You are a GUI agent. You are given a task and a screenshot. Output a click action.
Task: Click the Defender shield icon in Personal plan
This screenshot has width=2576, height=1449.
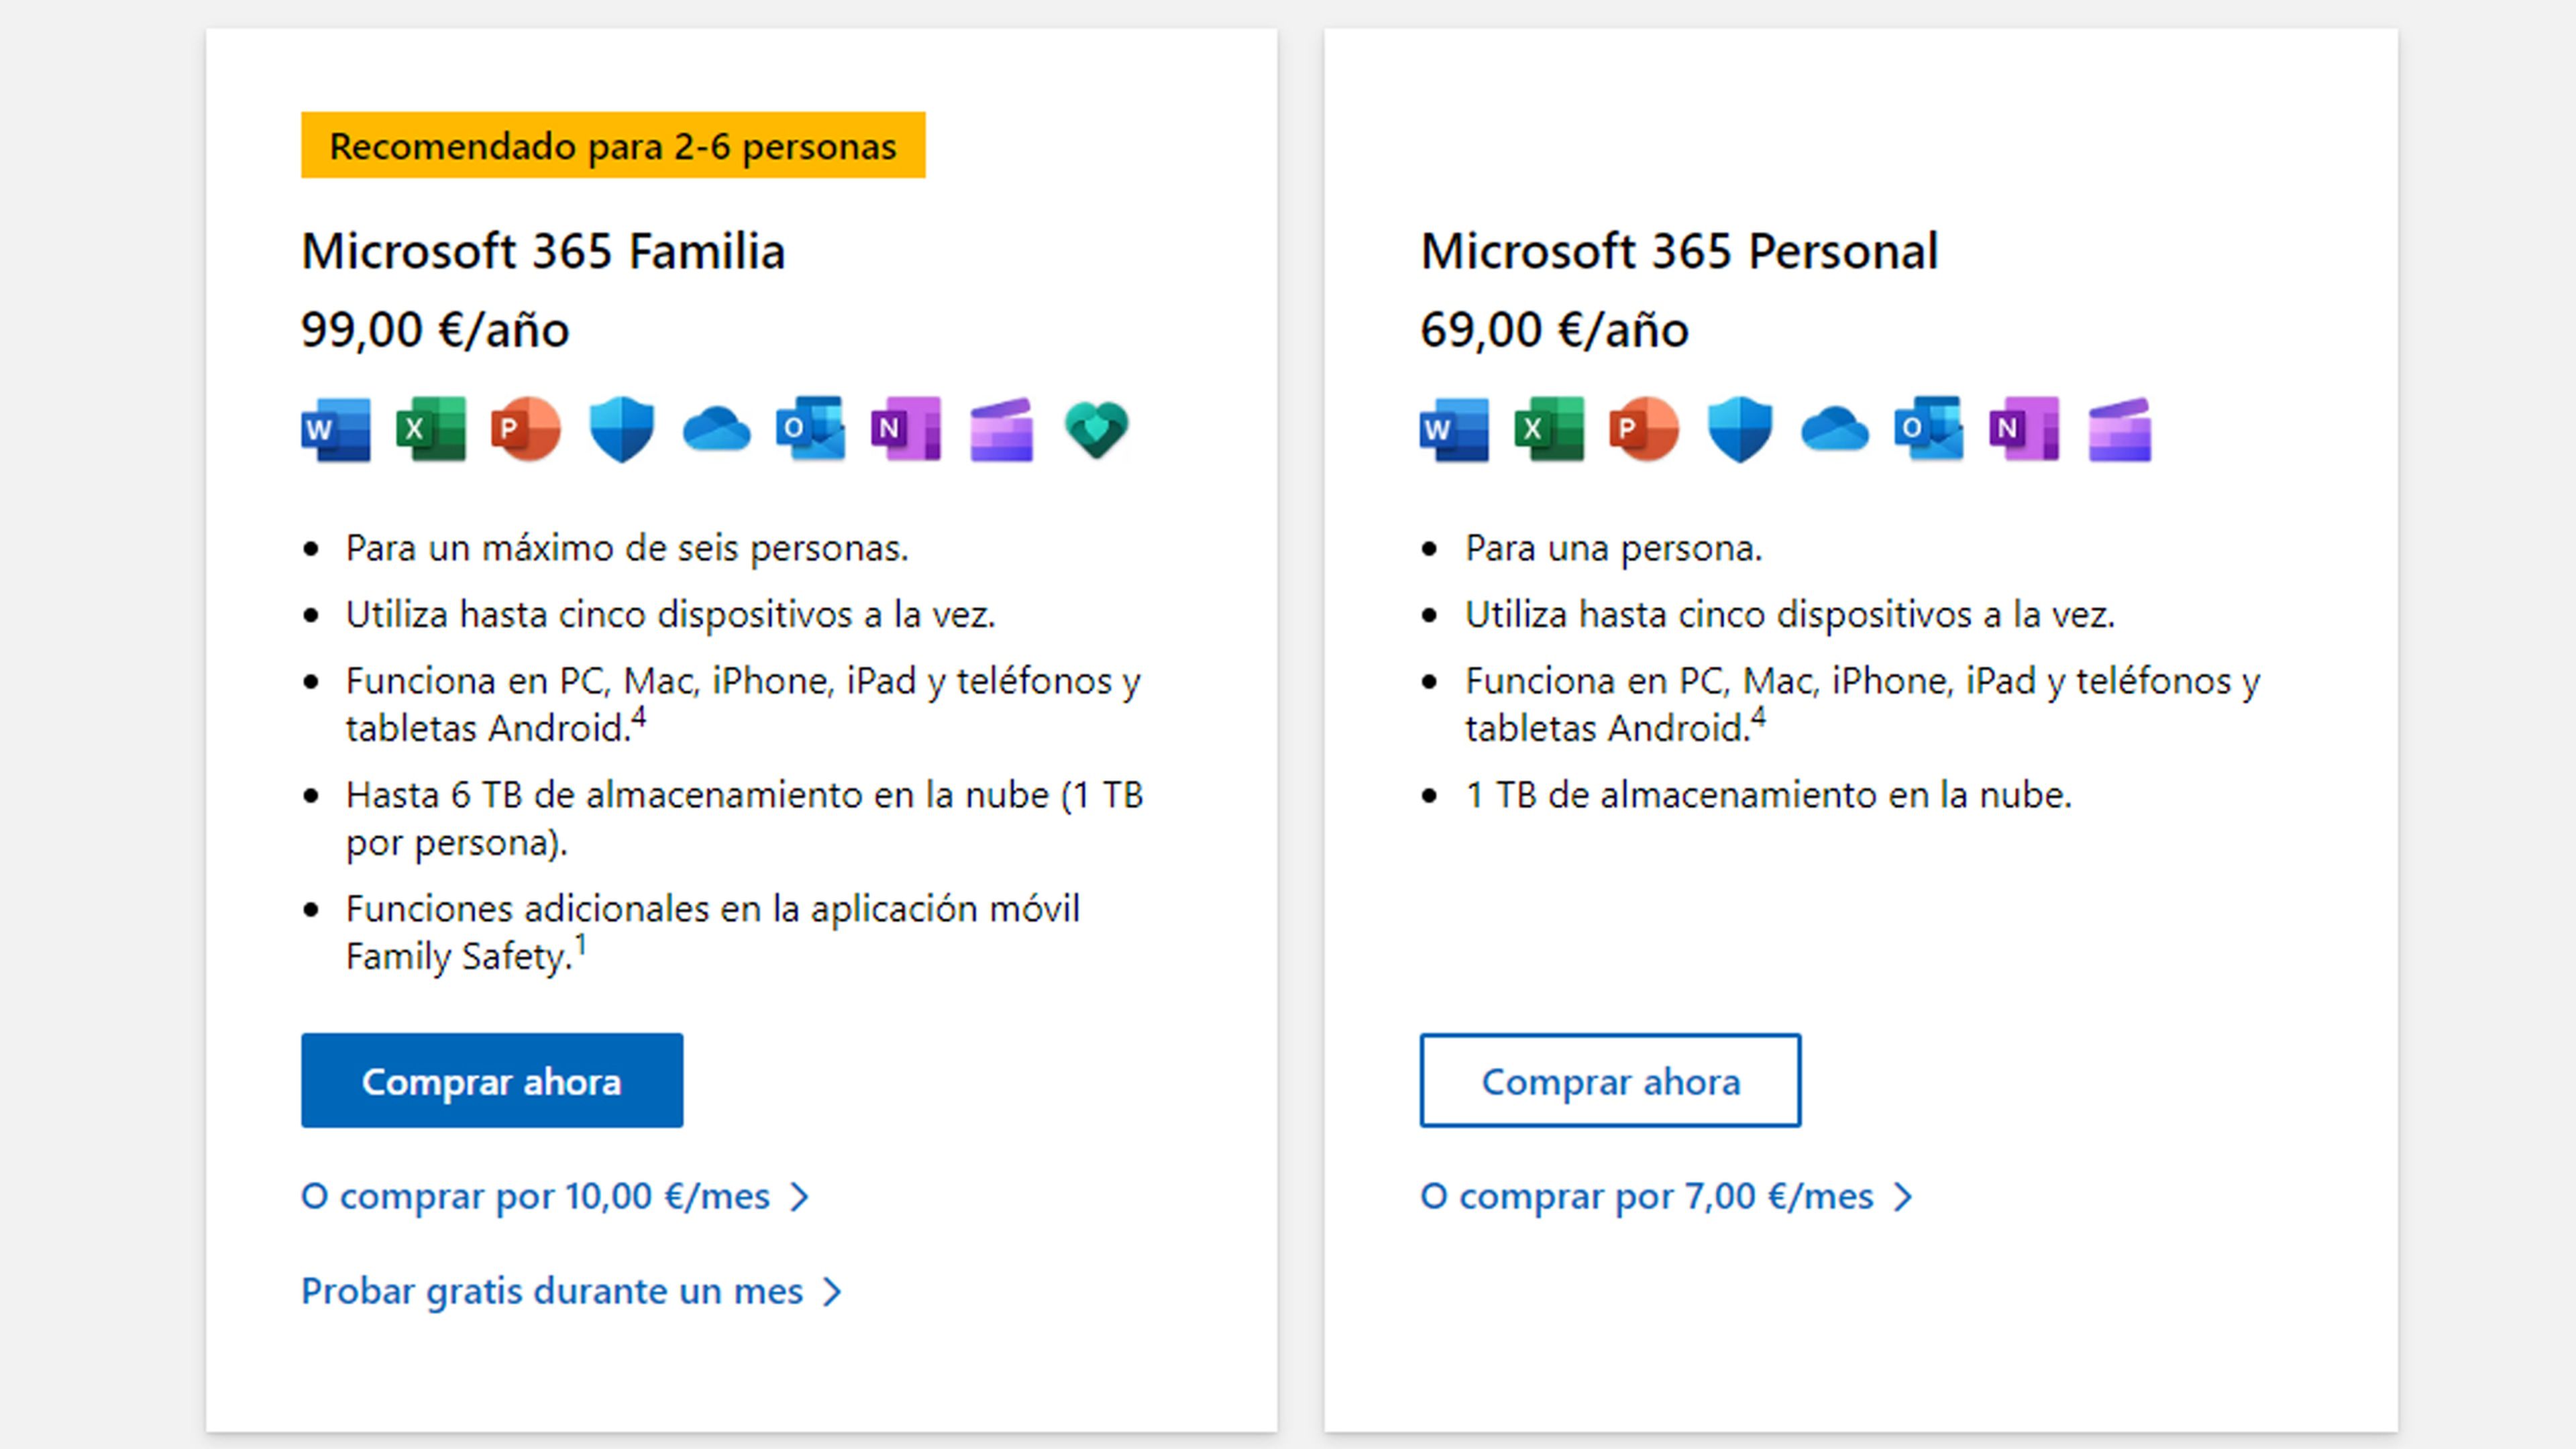click(1740, 430)
